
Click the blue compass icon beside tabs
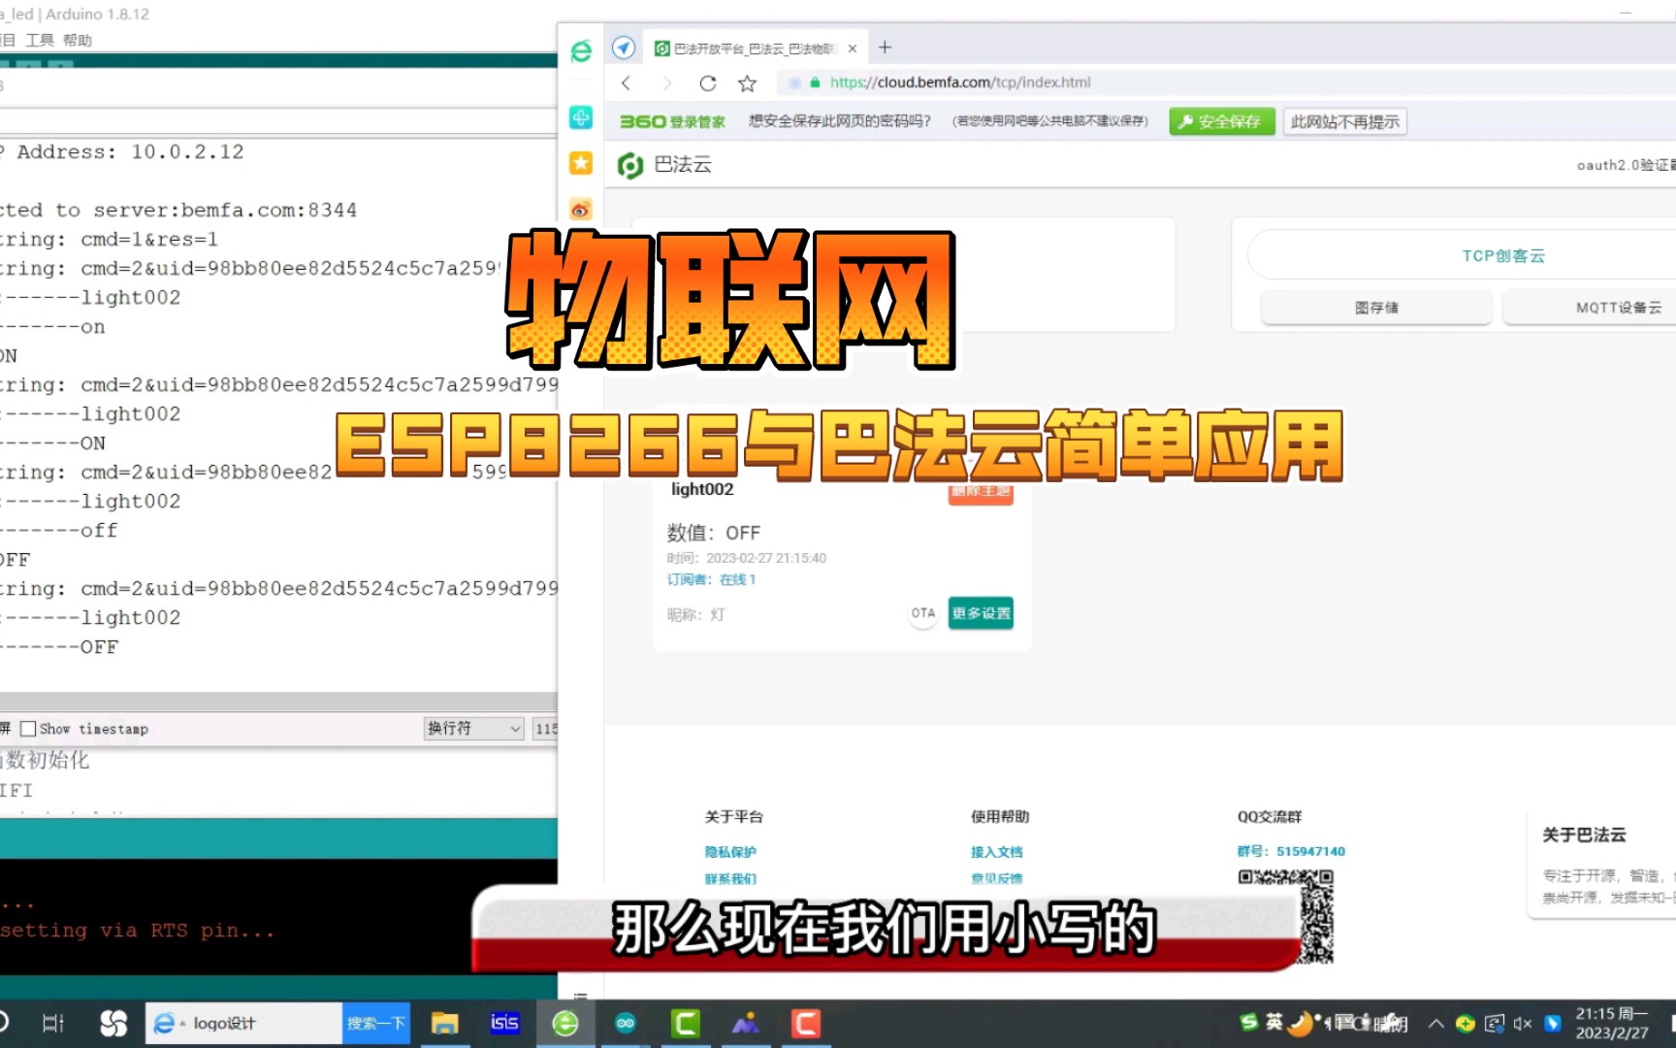coord(624,48)
